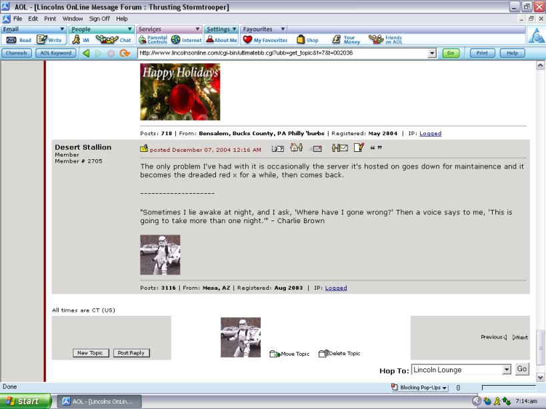The height and width of the screenshot is (409, 546).
Task: Expand the Email toolbar dropdown
Action: pos(62,29)
